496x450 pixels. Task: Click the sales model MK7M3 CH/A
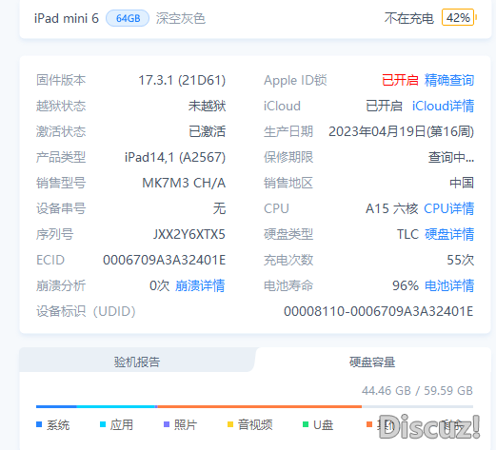184,183
